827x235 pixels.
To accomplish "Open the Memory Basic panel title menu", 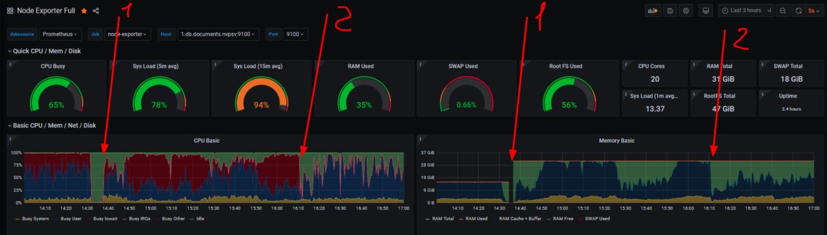I will 617,140.
